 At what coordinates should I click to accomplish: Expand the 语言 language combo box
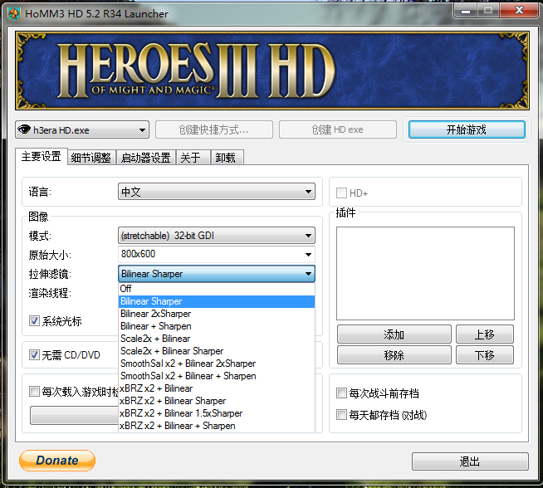[x=217, y=192]
